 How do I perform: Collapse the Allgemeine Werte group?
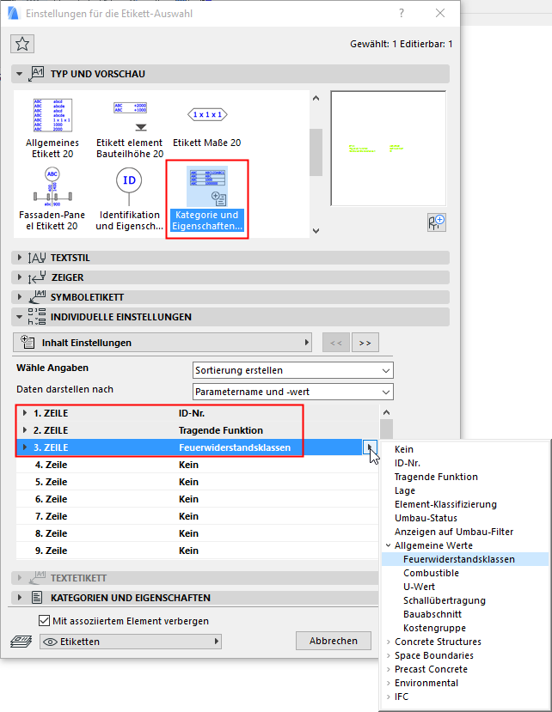(388, 545)
